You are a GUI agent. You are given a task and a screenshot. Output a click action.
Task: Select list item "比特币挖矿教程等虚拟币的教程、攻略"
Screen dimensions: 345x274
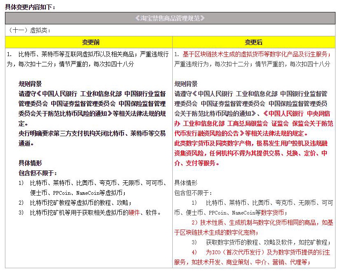[79, 203]
